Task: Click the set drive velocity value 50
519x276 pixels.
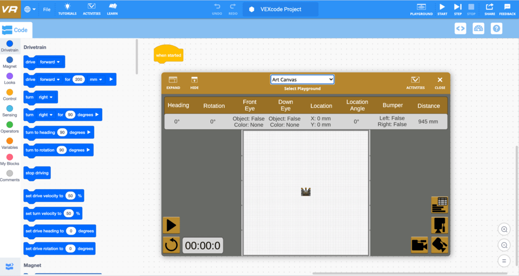Action: pos(70,196)
